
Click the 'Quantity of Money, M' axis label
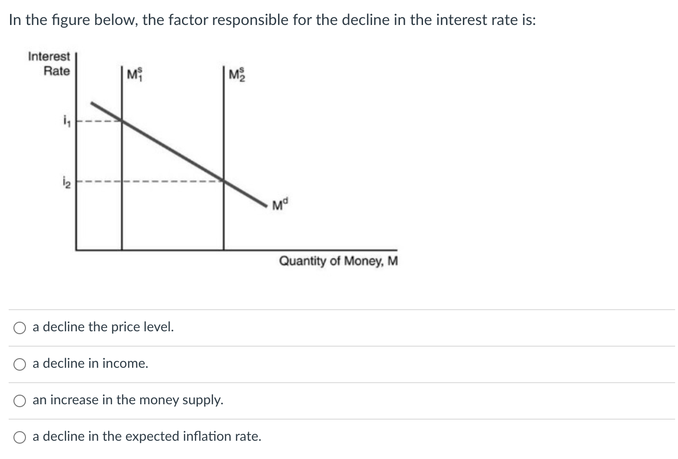click(338, 261)
